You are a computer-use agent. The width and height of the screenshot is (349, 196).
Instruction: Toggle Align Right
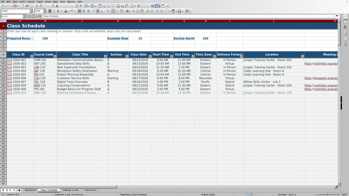tap(88, 11)
